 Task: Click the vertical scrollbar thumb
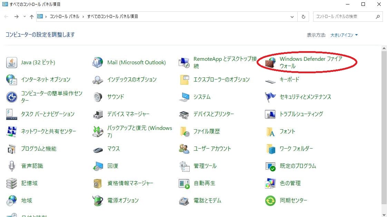point(384,128)
